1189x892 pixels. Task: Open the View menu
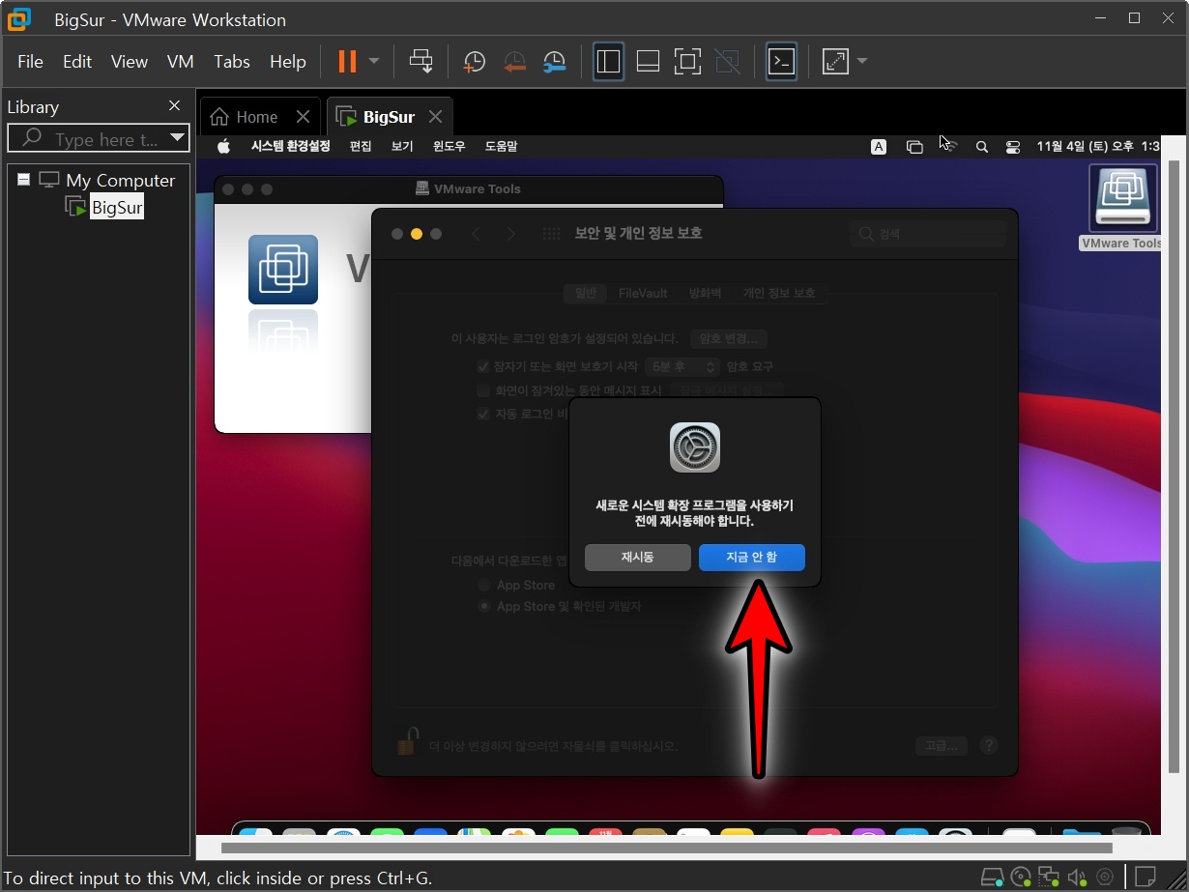(130, 62)
